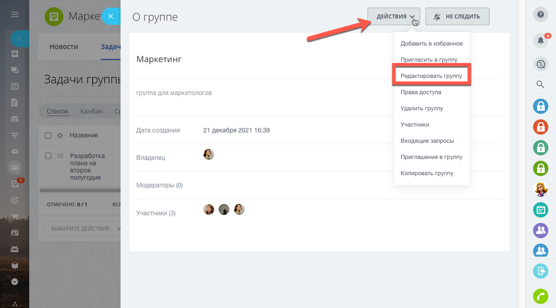Open the shopping cart icon in sidebar
556x308 pixels.
point(14,216)
